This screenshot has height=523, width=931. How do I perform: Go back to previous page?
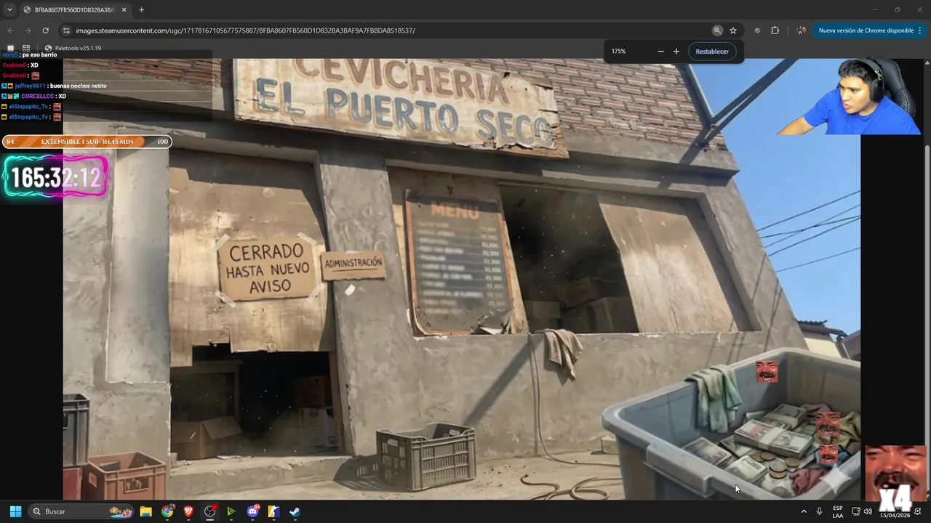(x=10, y=31)
